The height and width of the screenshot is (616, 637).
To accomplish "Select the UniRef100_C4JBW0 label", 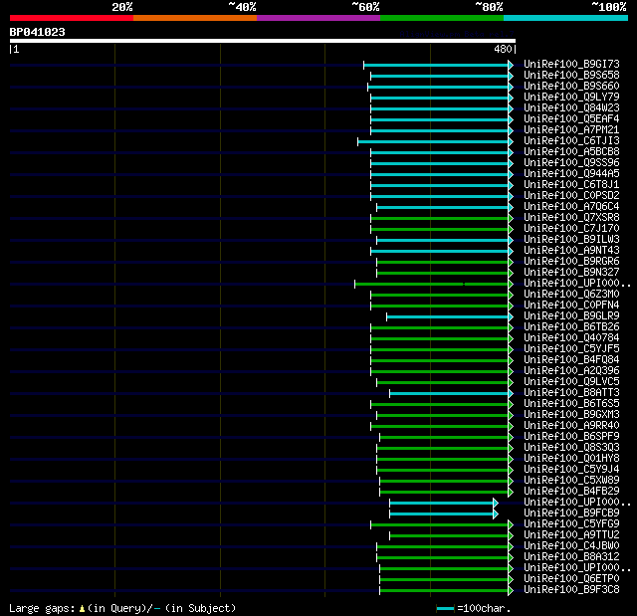I will [571, 546].
